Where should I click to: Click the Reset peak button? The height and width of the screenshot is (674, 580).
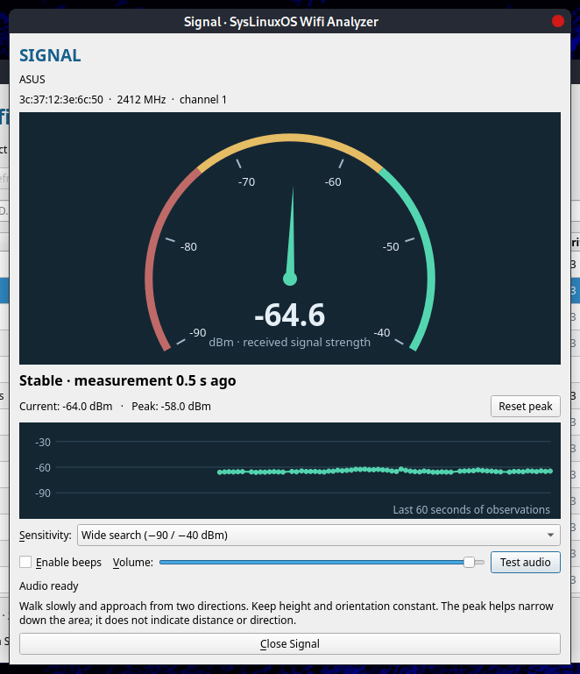coord(526,406)
